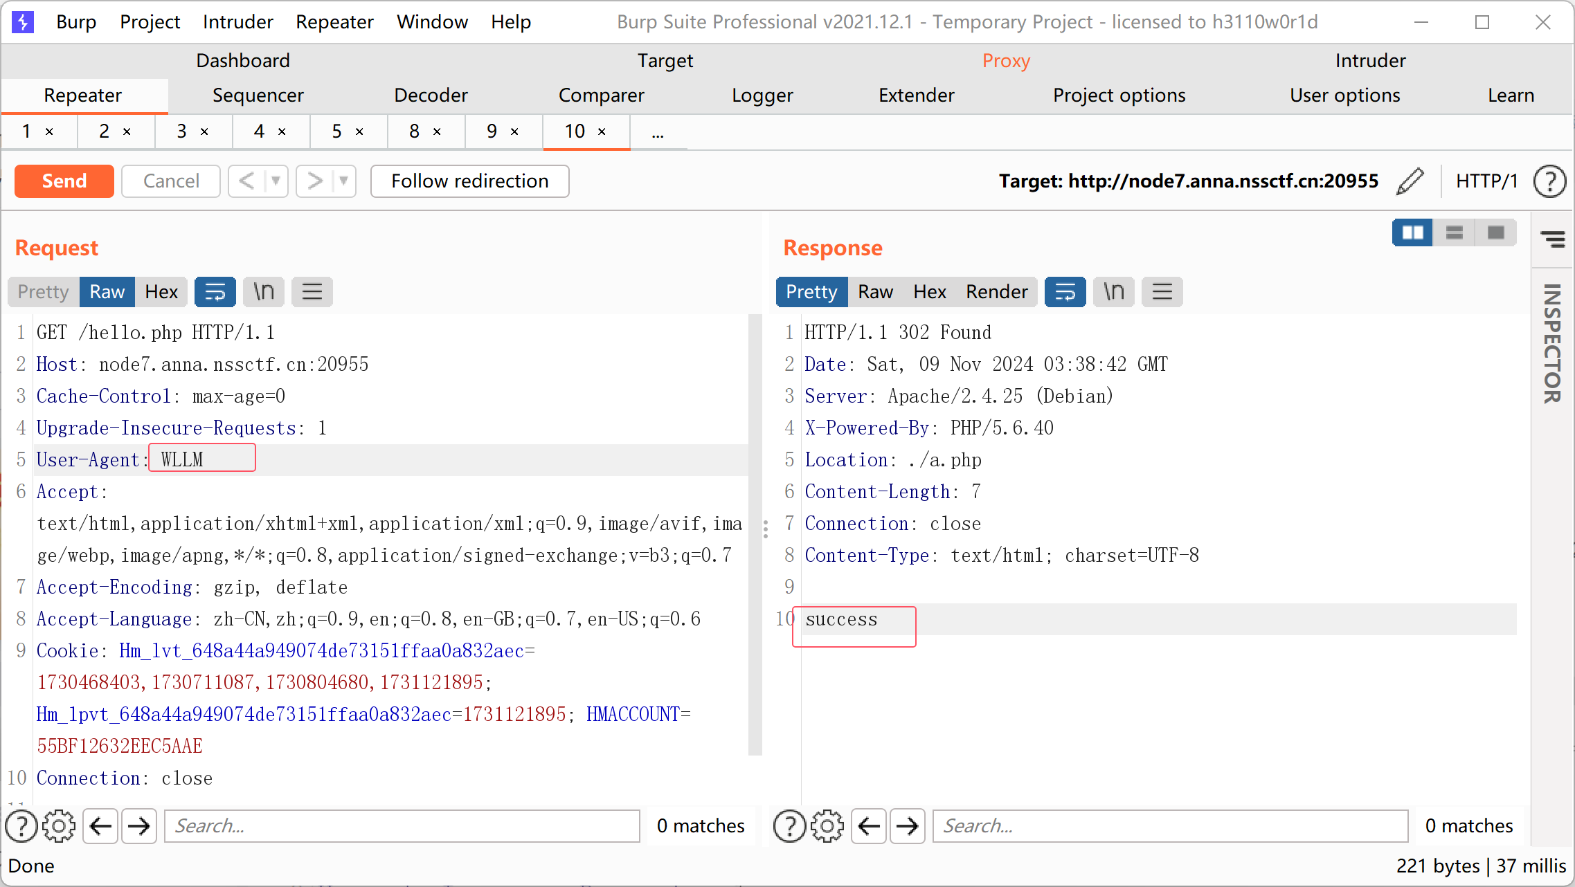Switch Response view to Hex
This screenshot has width=1575, height=887.
coord(930,292)
